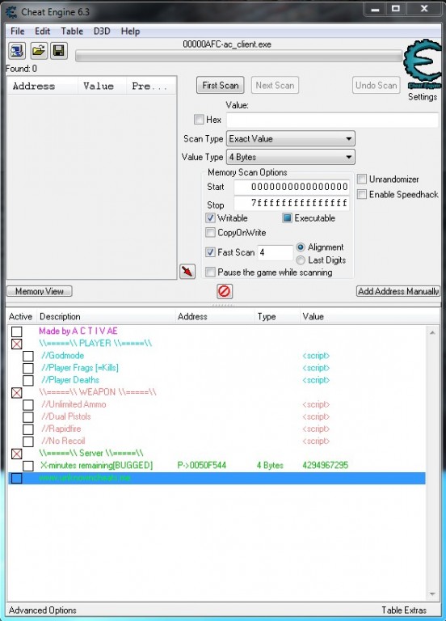The height and width of the screenshot is (621, 446).
Task: Click the Fast Scan alignment value field
Action: pyautogui.click(x=276, y=252)
